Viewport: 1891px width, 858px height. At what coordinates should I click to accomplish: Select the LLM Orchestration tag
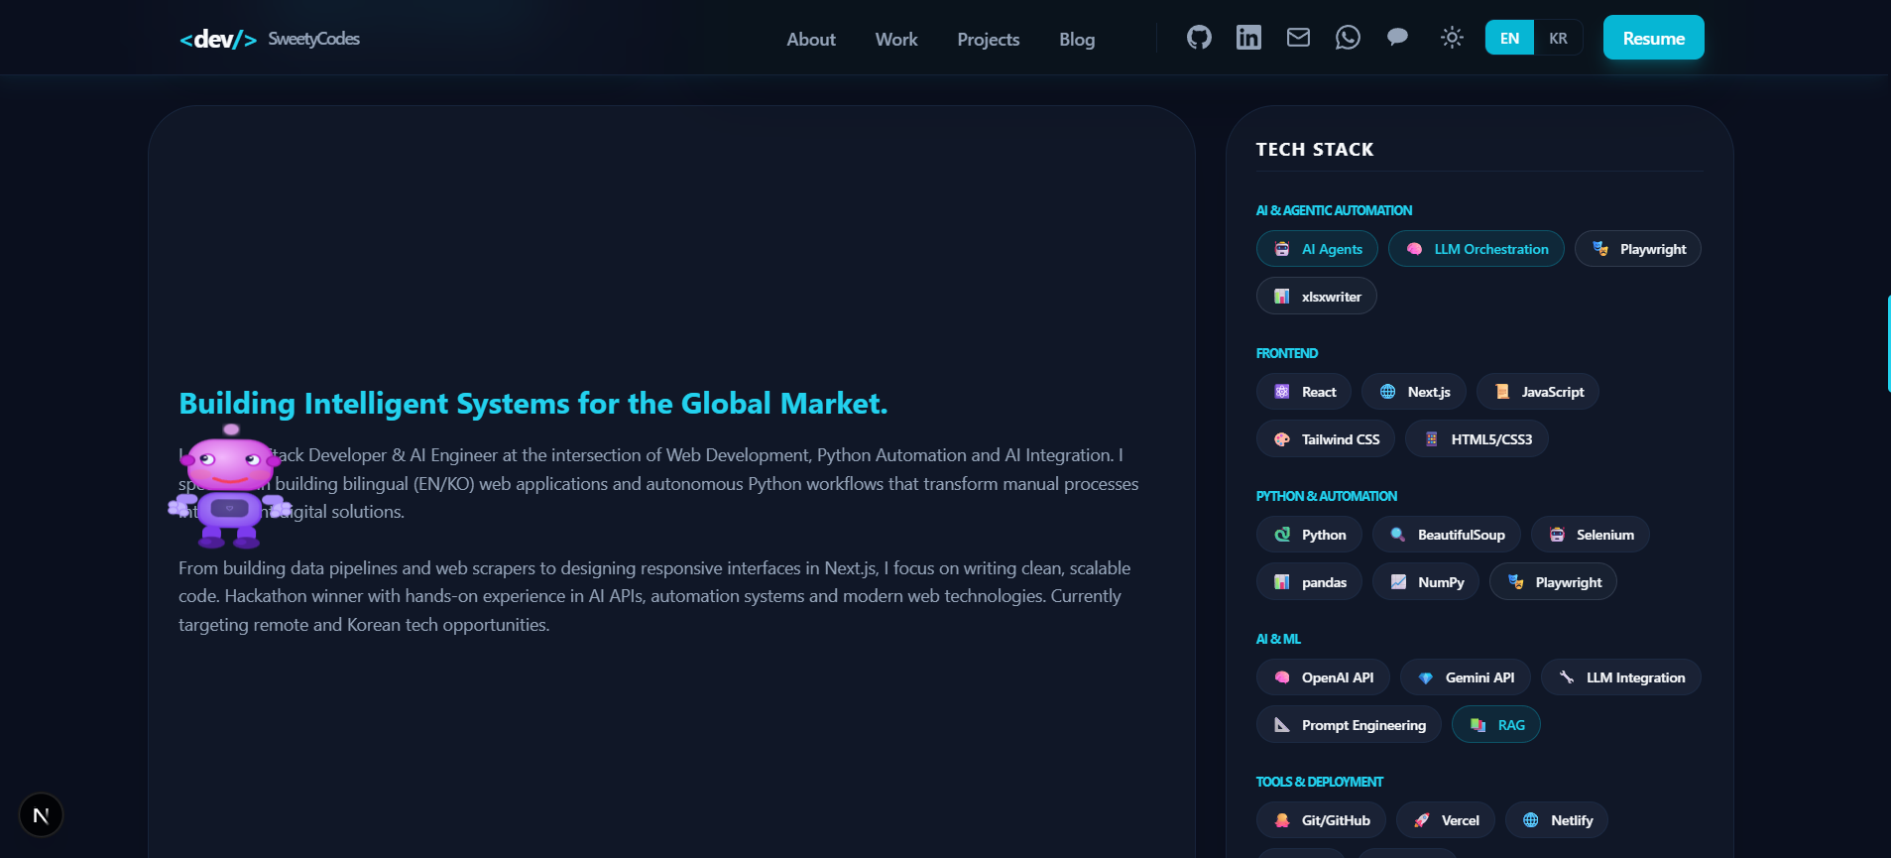(x=1476, y=249)
